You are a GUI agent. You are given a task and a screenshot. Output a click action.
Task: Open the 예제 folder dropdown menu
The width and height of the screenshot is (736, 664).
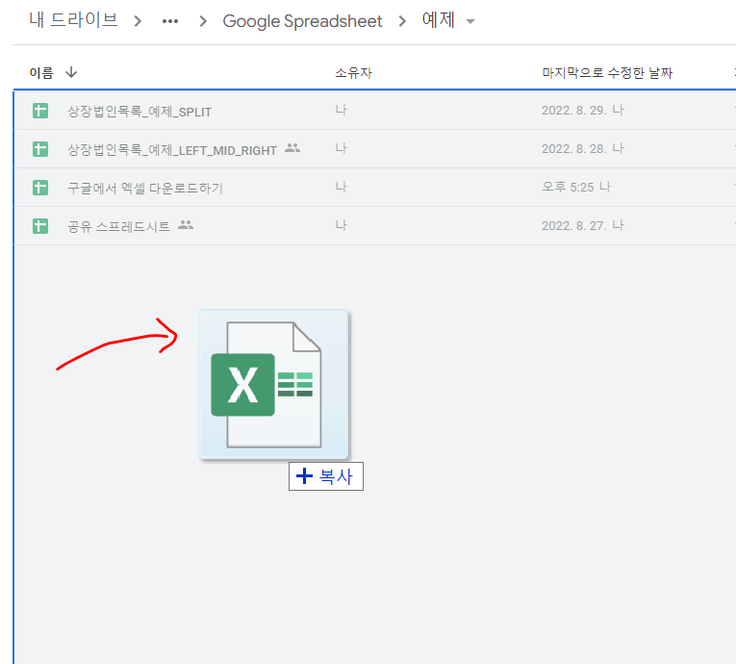tap(448, 20)
